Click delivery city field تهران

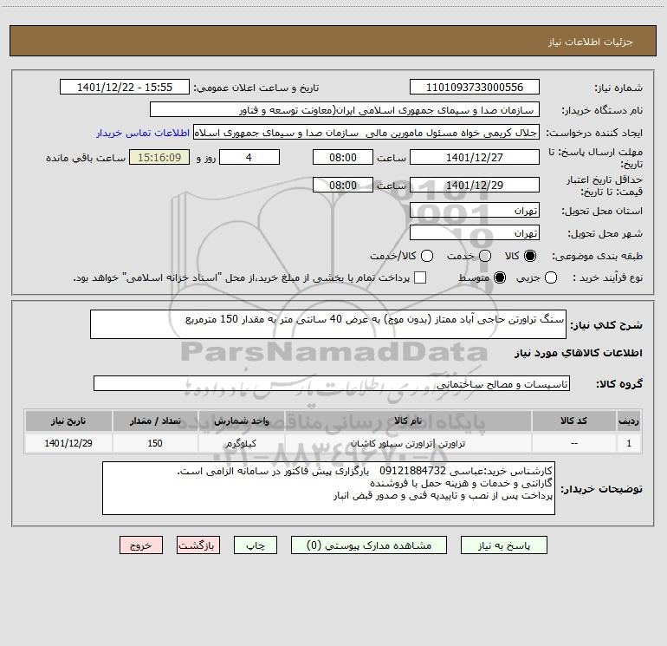475,232
